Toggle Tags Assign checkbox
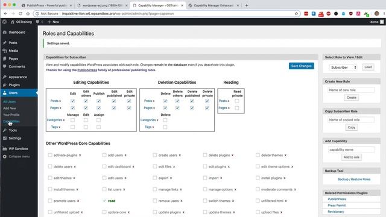Screen dimensions: 386x217 [98, 127]
